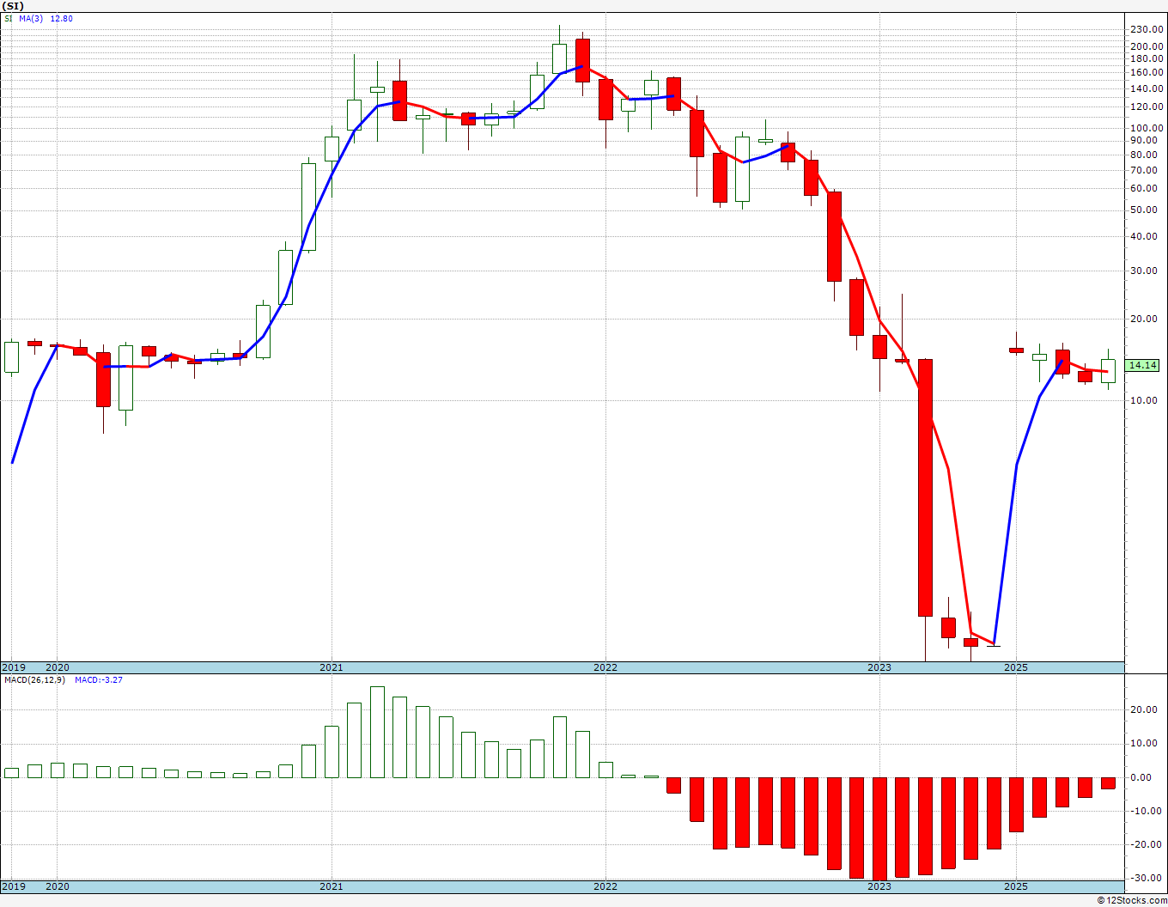Click the 100.00 price axis label
This screenshot has width=1168, height=907.
point(1147,129)
